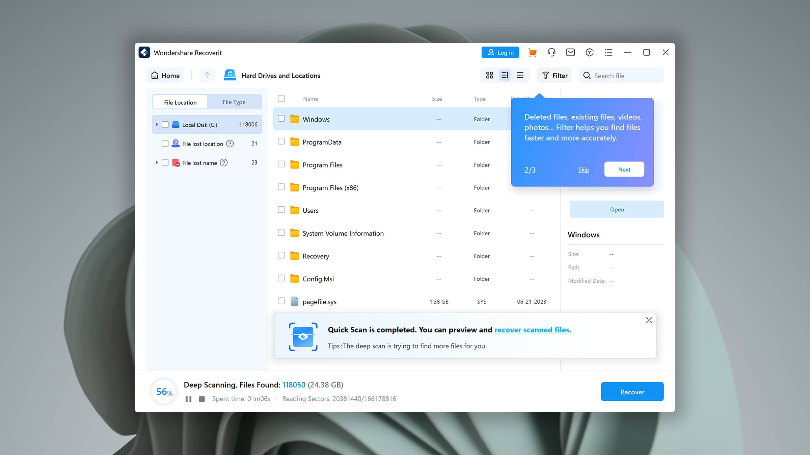
Task: Click the Windows folder icon
Action: (x=295, y=119)
